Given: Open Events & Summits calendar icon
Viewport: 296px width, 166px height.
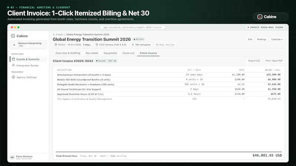Looking at the screenshot, I should coord(13,59).
